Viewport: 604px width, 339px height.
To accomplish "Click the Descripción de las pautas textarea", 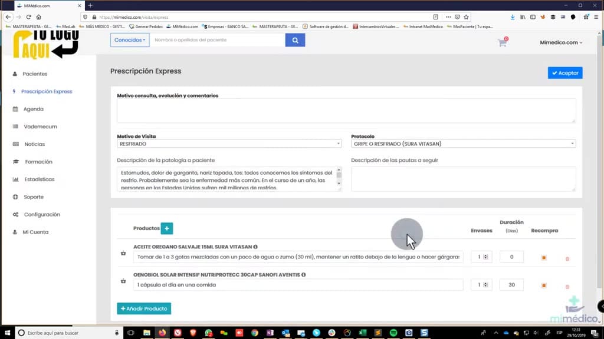I will [464, 179].
